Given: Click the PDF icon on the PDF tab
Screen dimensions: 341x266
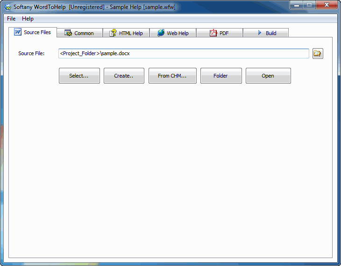Looking at the screenshot, I should click(213, 33).
